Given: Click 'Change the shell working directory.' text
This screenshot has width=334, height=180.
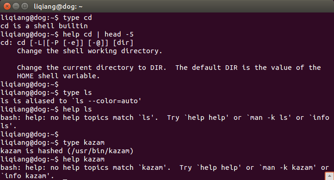Looking at the screenshot, I should click(90, 51).
